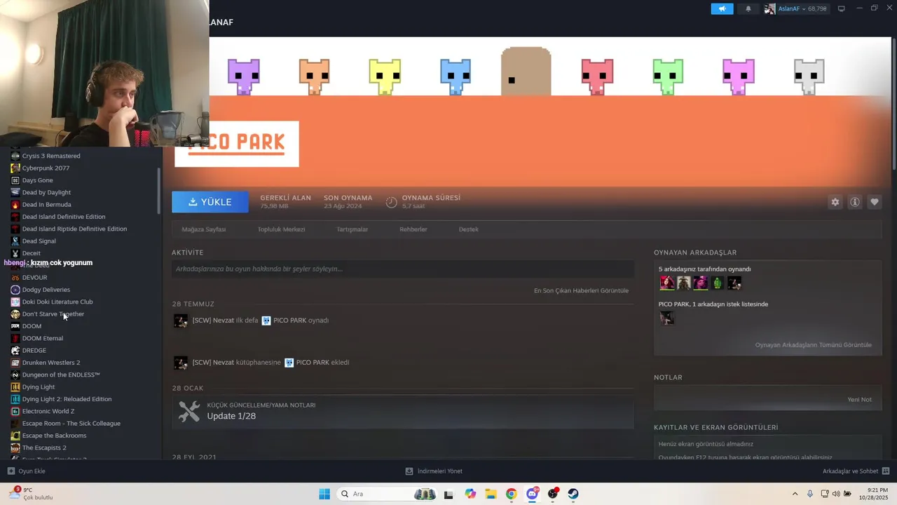
Task: Click the library list scrollbar
Action: [159, 191]
